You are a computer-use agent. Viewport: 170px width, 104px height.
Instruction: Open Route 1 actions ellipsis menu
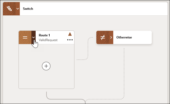tap(70, 40)
